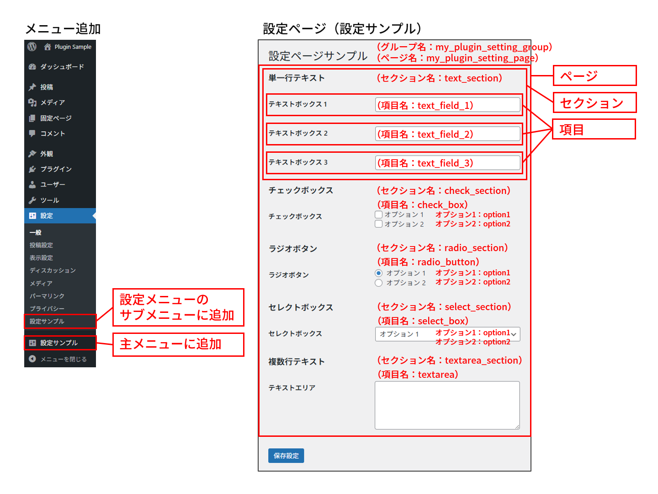Viewport: 658px width, 494px height.
Task: Click the 投稿 pushpin icon
Action: [32, 87]
